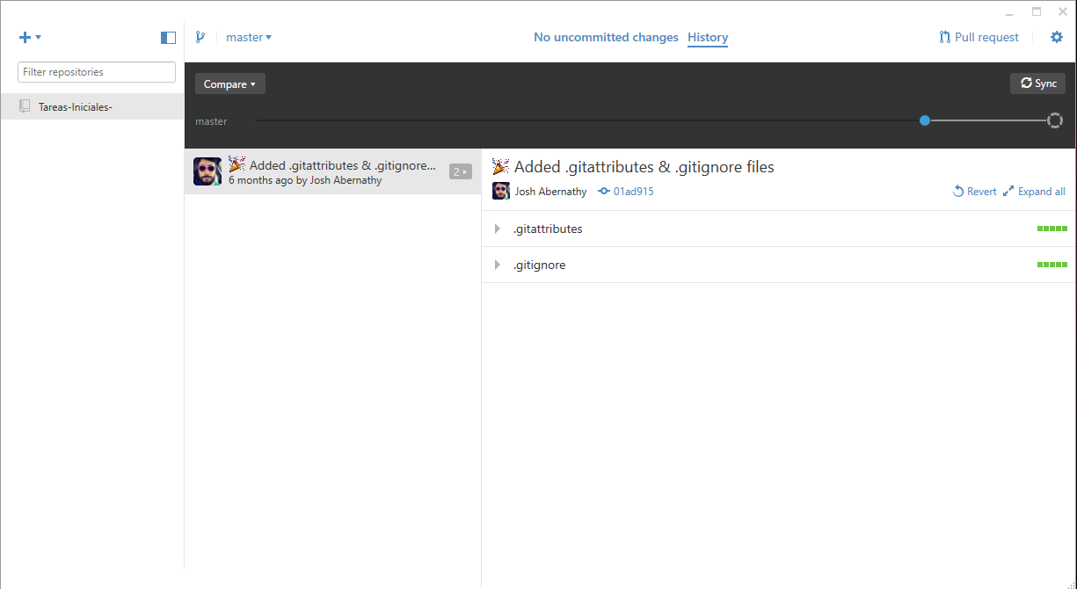The height and width of the screenshot is (589, 1077).
Task: Click Josh Abernathy avatar in commit list
Action: pyautogui.click(x=207, y=171)
